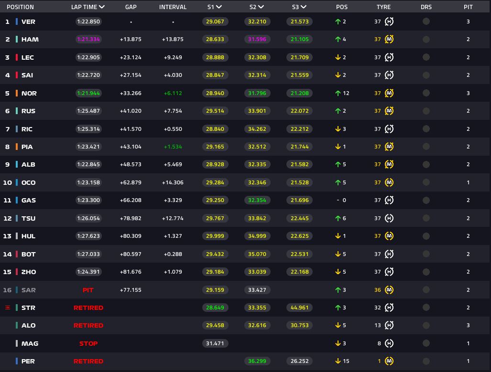
Task: Click the GAP column header
Action: click(x=131, y=7)
